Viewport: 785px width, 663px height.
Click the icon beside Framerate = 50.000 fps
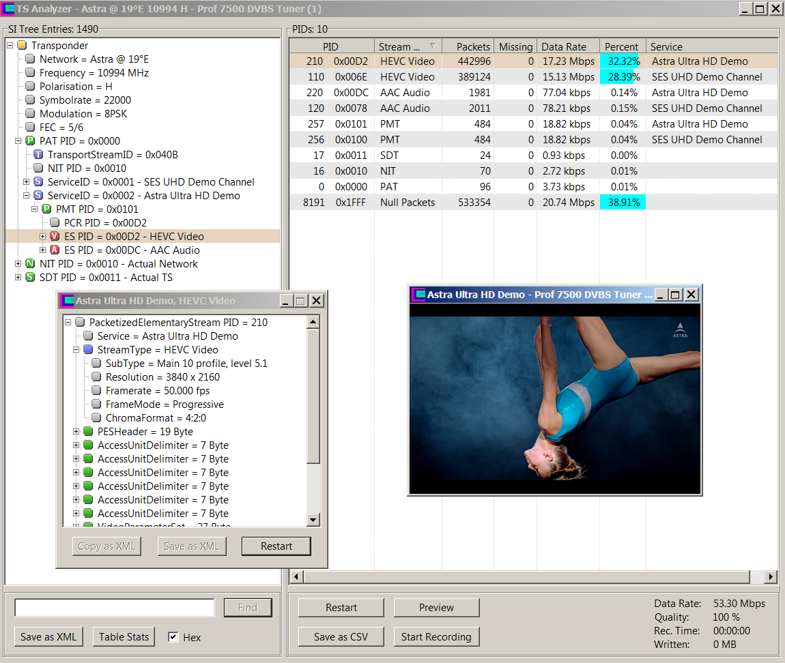click(96, 391)
